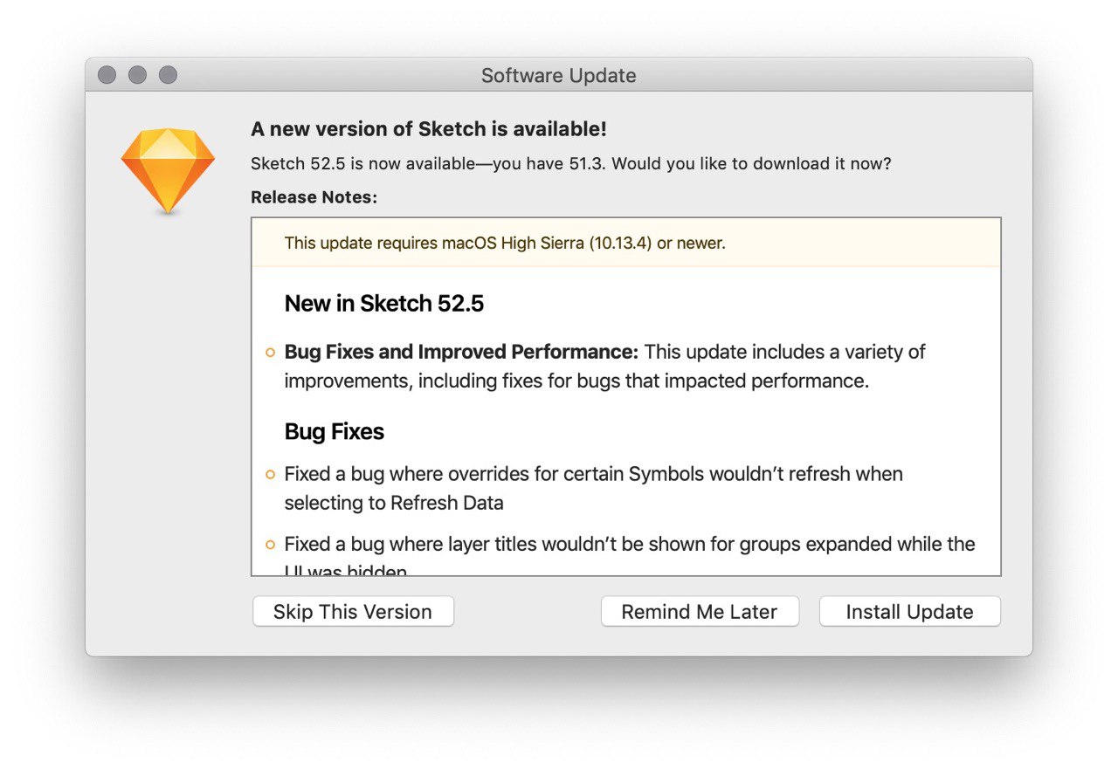Choose Remind Me Later
The image size is (1118, 769).
coord(700,612)
